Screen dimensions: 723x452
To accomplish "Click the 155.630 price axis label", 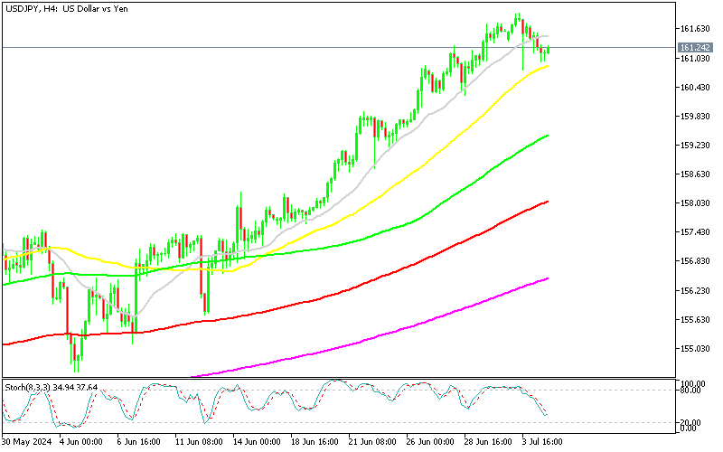I will tap(695, 320).
